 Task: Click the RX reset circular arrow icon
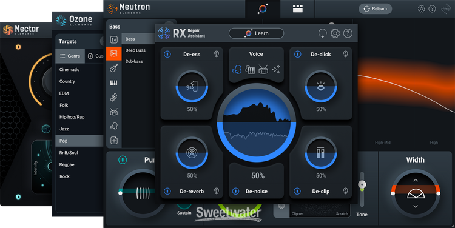pos(322,33)
